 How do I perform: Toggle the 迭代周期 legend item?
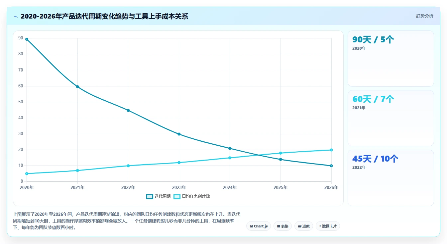point(158,196)
